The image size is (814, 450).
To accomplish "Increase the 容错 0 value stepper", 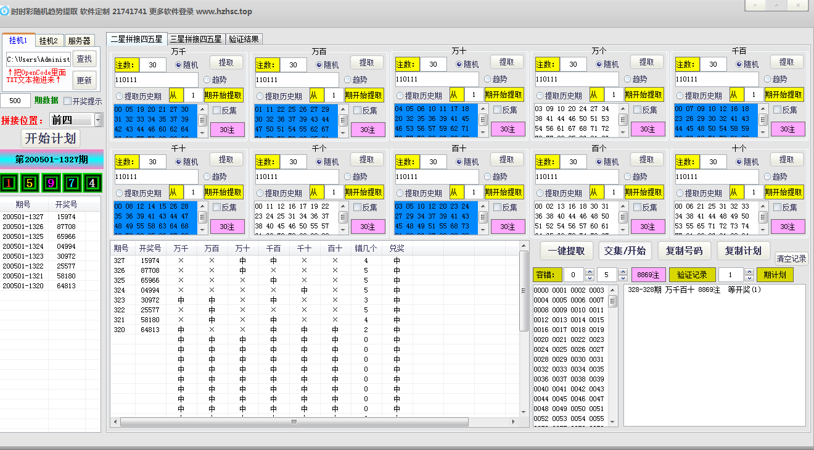I will pyautogui.click(x=589, y=272).
